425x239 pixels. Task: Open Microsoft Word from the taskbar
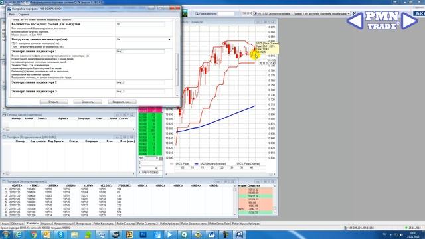(x=211, y=234)
